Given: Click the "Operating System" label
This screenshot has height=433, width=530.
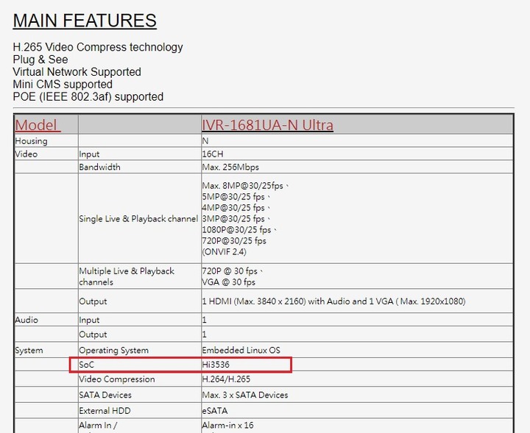Looking at the screenshot, I should [x=114, y=351].
